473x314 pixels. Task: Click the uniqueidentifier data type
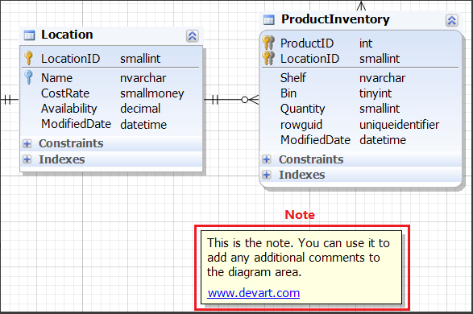point(399,125)
